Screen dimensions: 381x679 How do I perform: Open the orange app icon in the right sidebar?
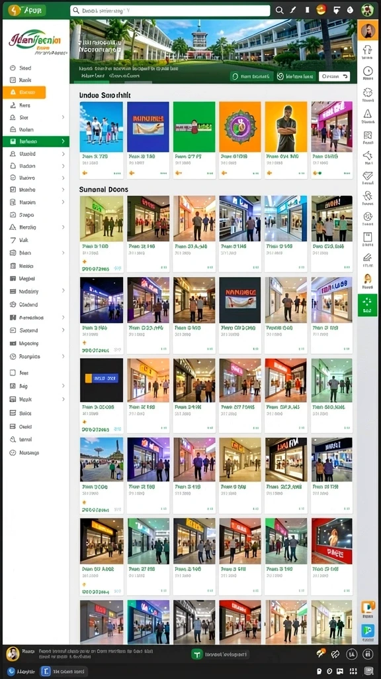[x=368, y=607]
